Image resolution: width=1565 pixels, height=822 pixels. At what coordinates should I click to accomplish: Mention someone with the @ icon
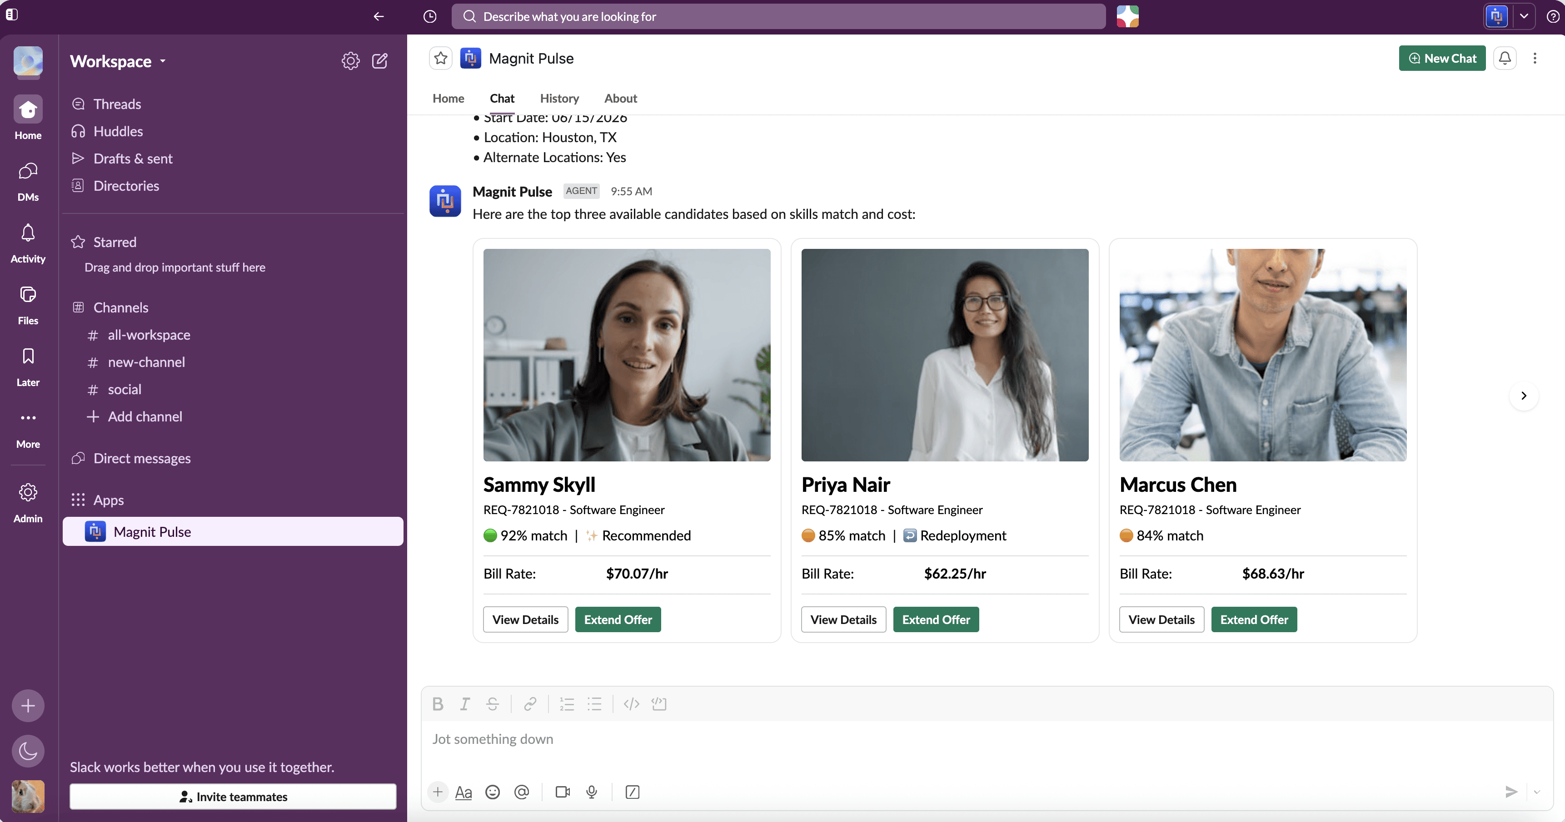[521, 792]
